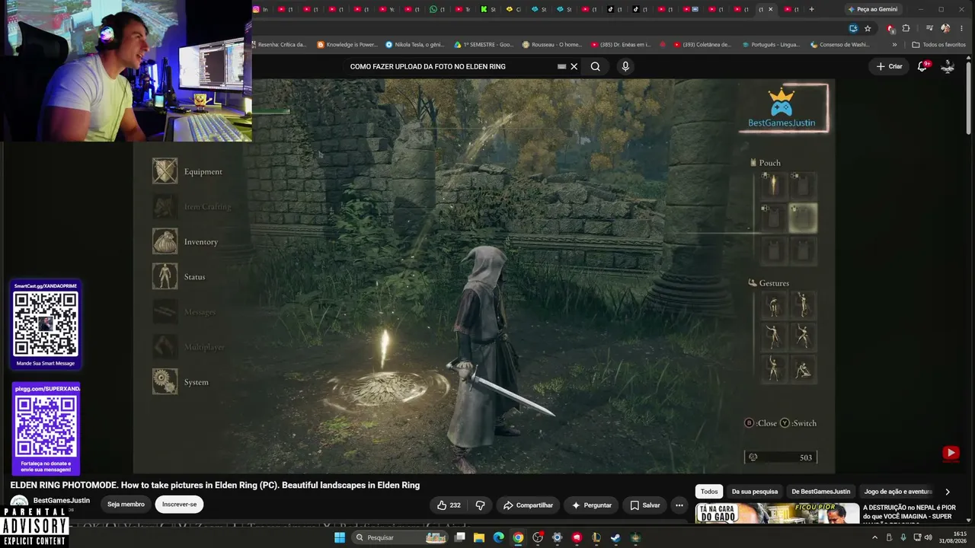Click the Perguntar button
The image size is (975, 548).
(592, 505)
